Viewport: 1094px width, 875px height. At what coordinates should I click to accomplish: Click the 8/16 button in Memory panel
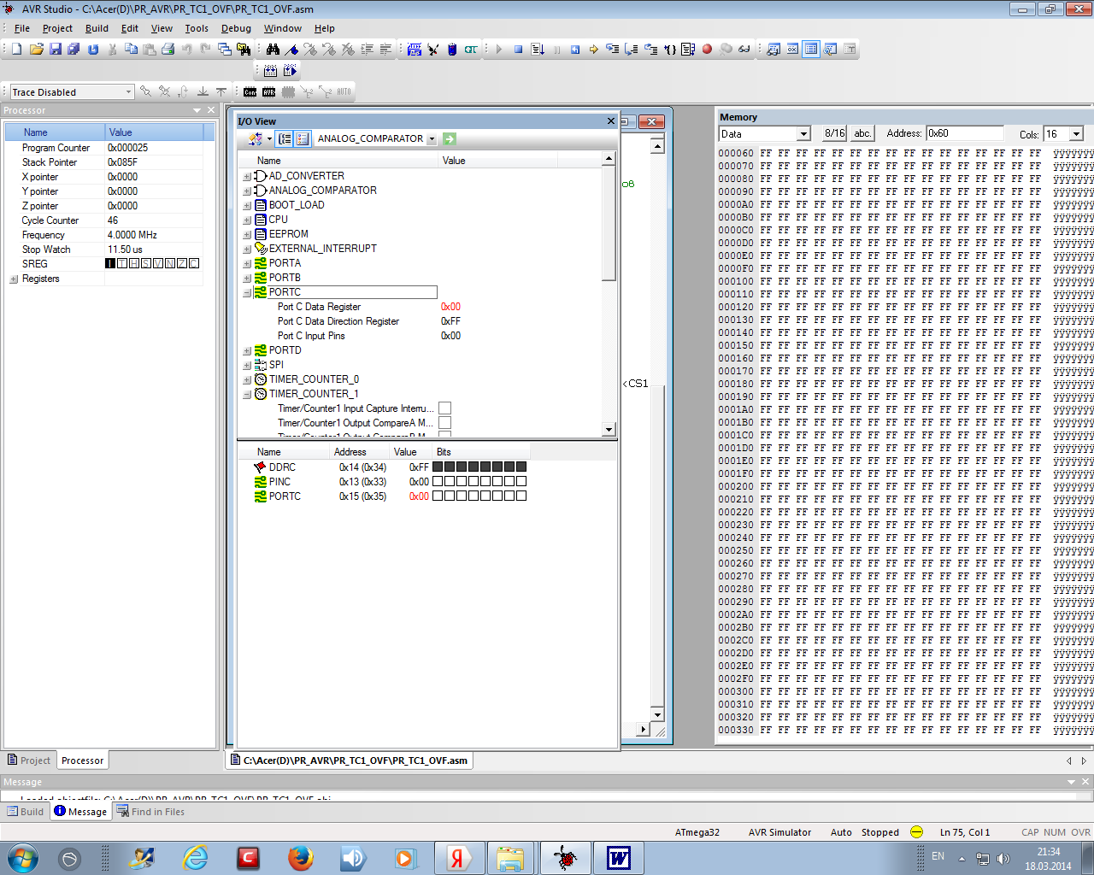834,133
